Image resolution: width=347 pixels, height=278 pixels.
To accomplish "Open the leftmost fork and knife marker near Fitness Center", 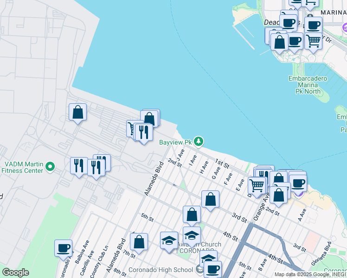I will point(79,166).
